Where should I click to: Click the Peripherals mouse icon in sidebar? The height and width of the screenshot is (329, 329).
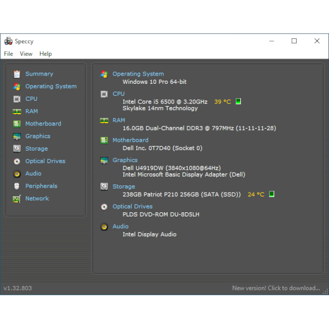tap(17, 186)
